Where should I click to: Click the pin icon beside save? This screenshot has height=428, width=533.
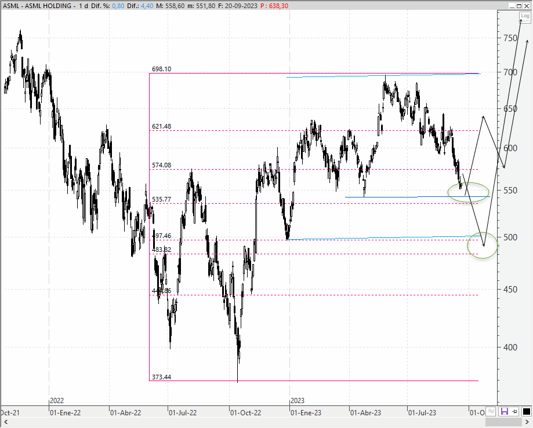[x=514, y=412]
